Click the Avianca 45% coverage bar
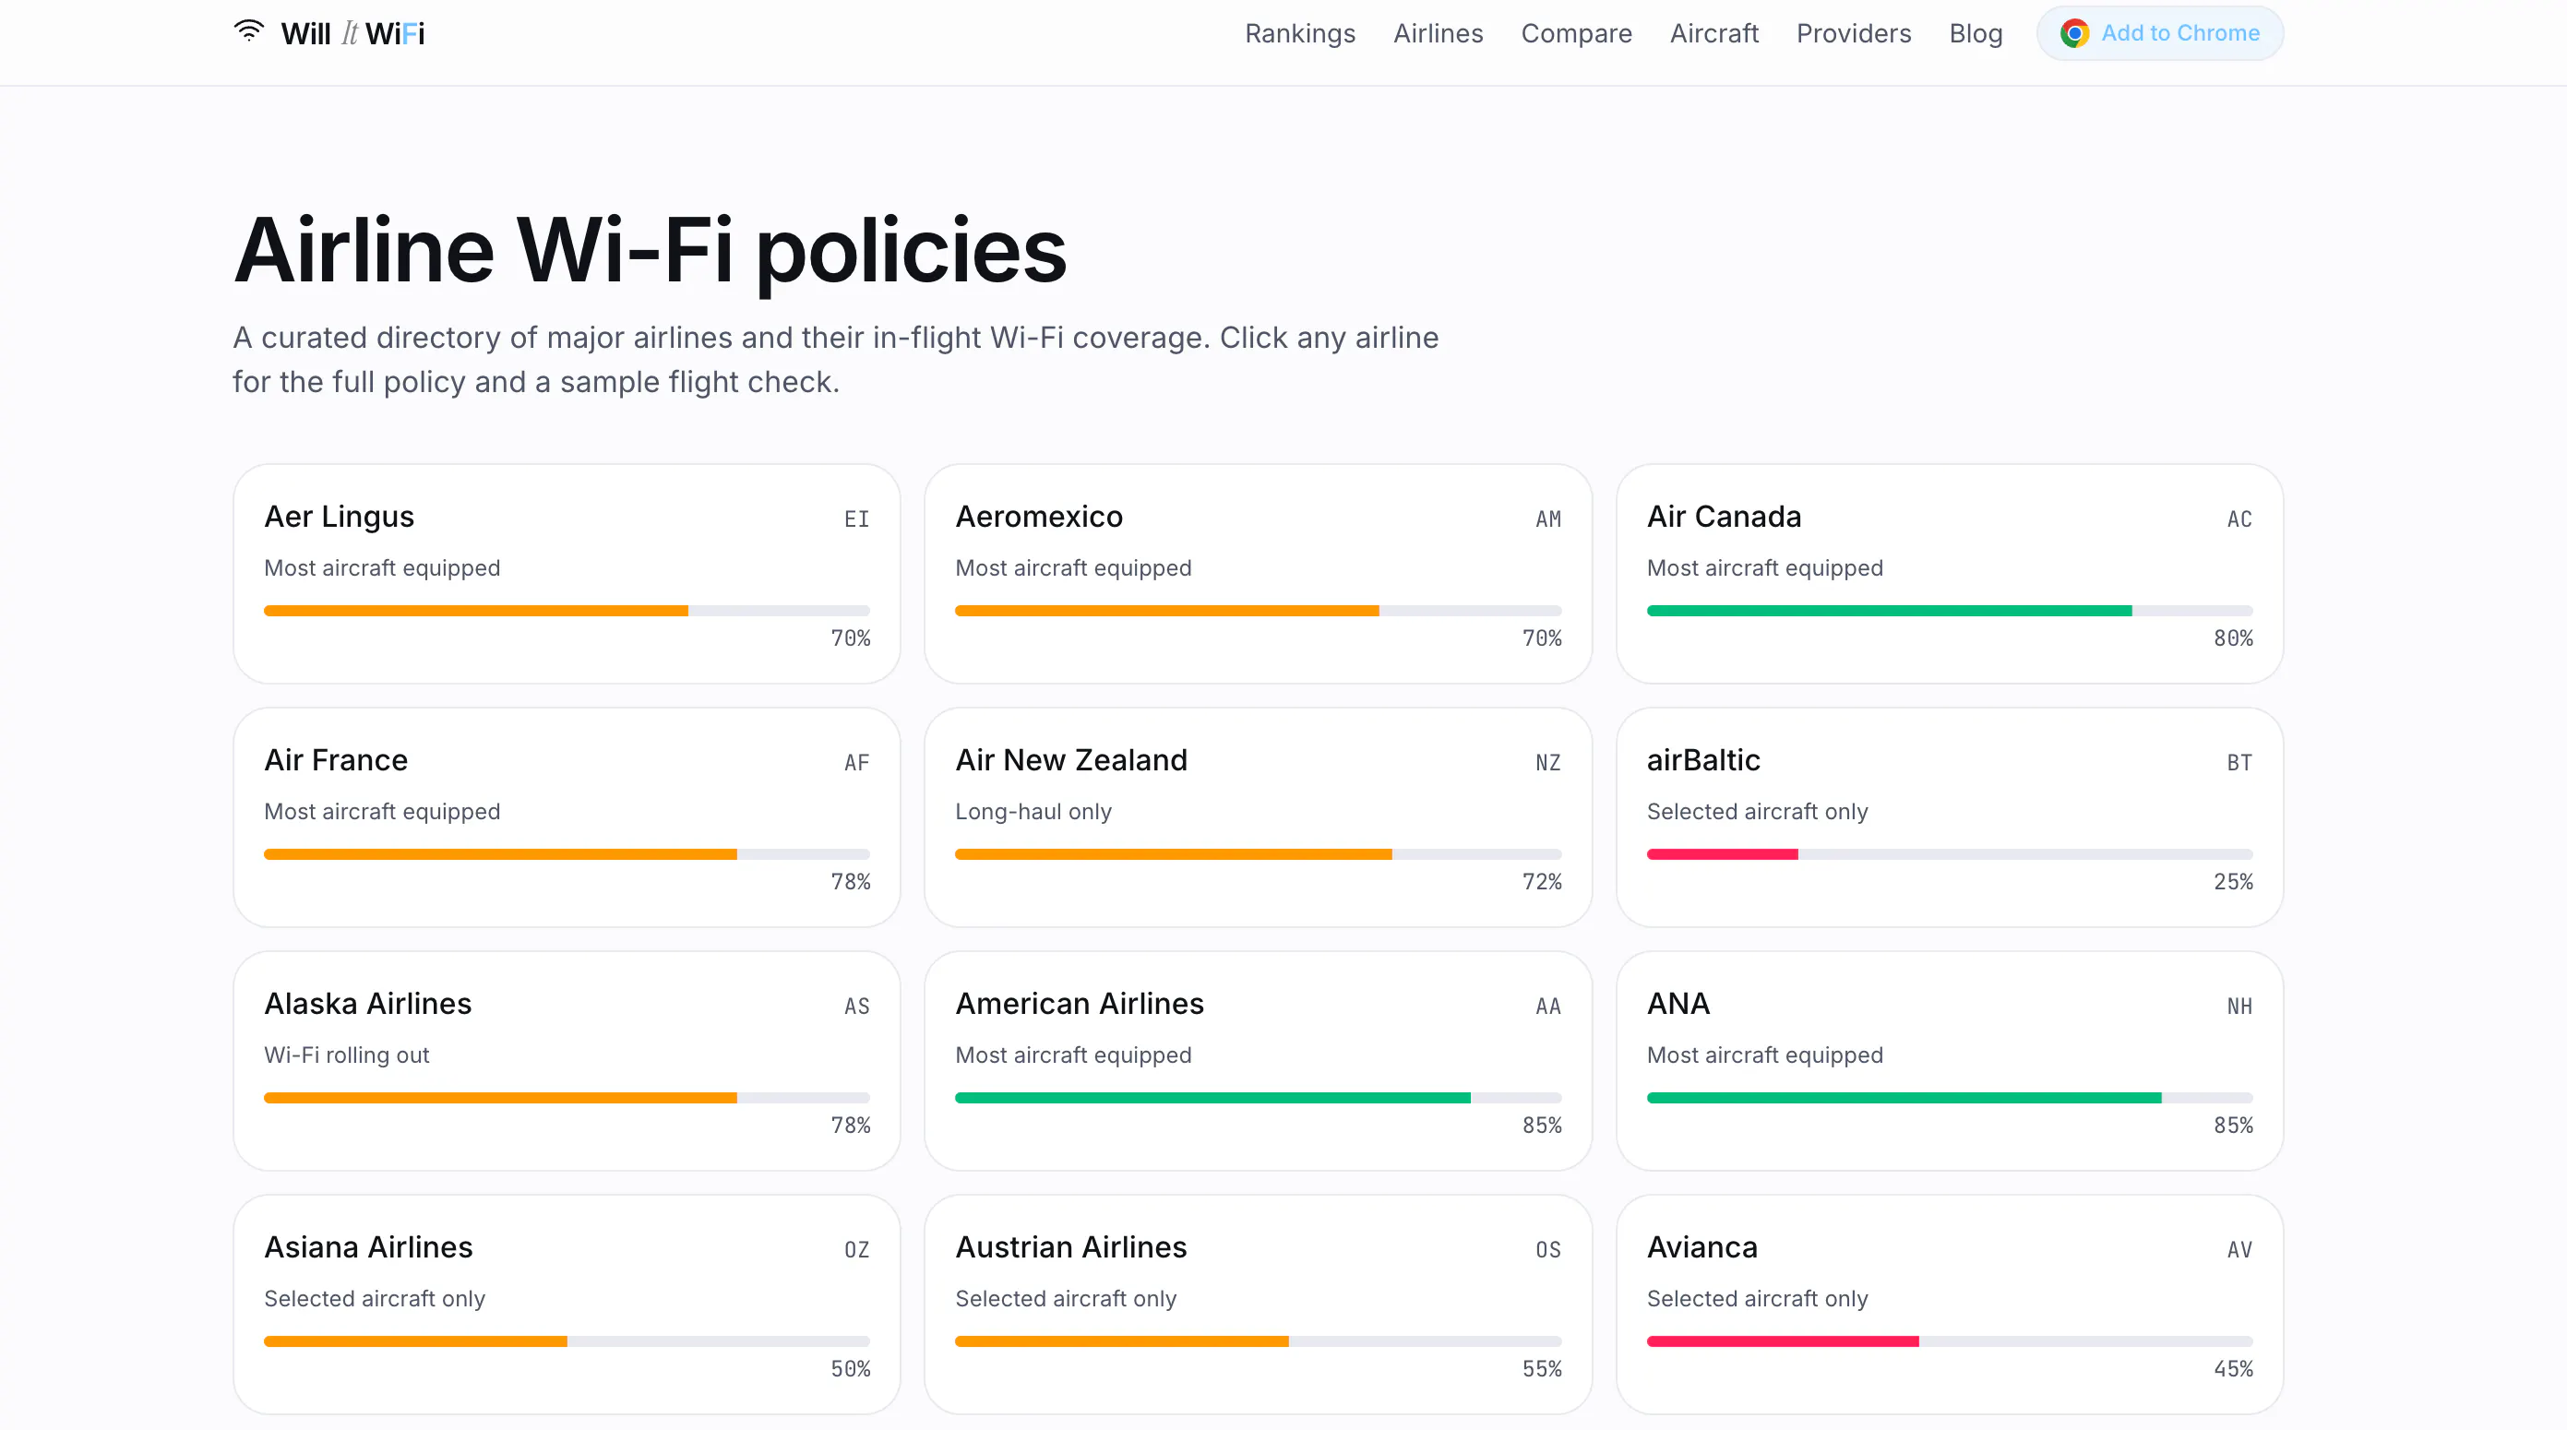This screenshot has height=1430, width=2567. (x=1949, y=1341)
